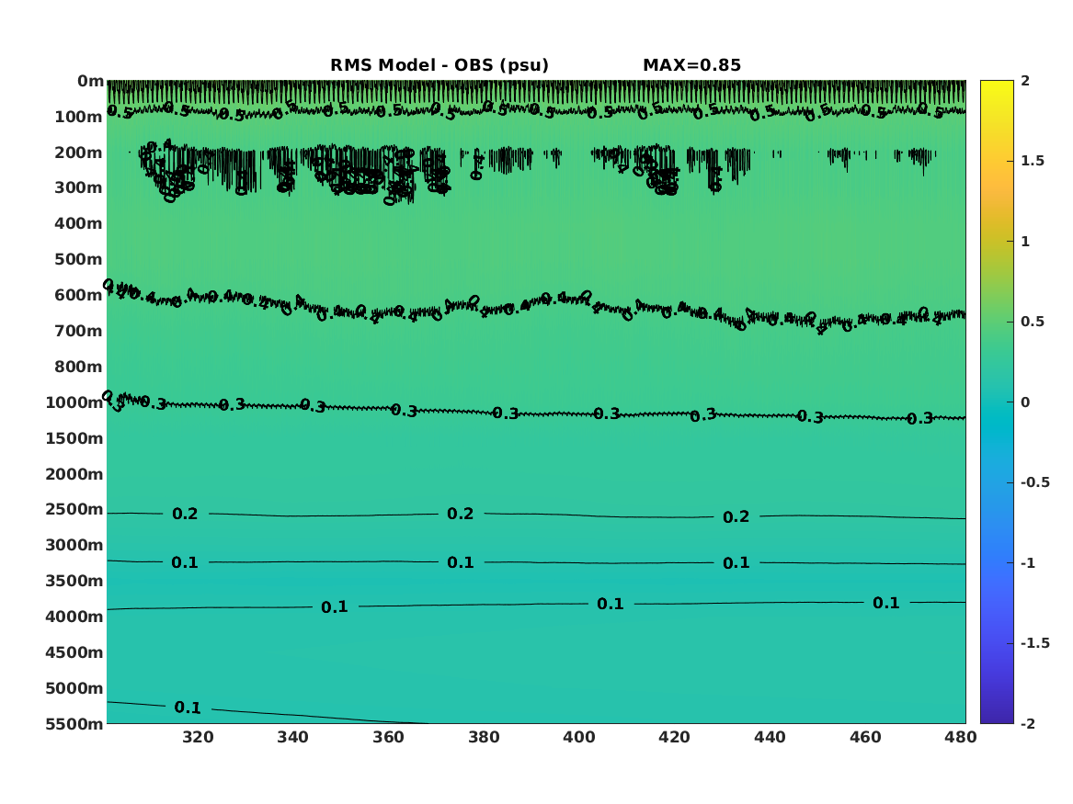Select the '0m' depth axis label

click(90, 82)
